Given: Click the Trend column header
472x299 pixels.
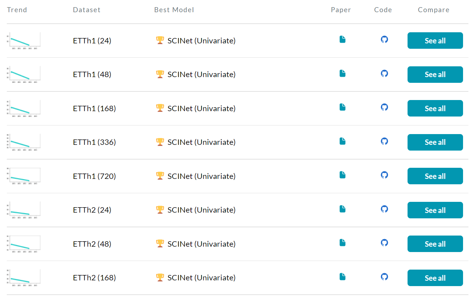Looking at the screenshot, I should (17, 10).
